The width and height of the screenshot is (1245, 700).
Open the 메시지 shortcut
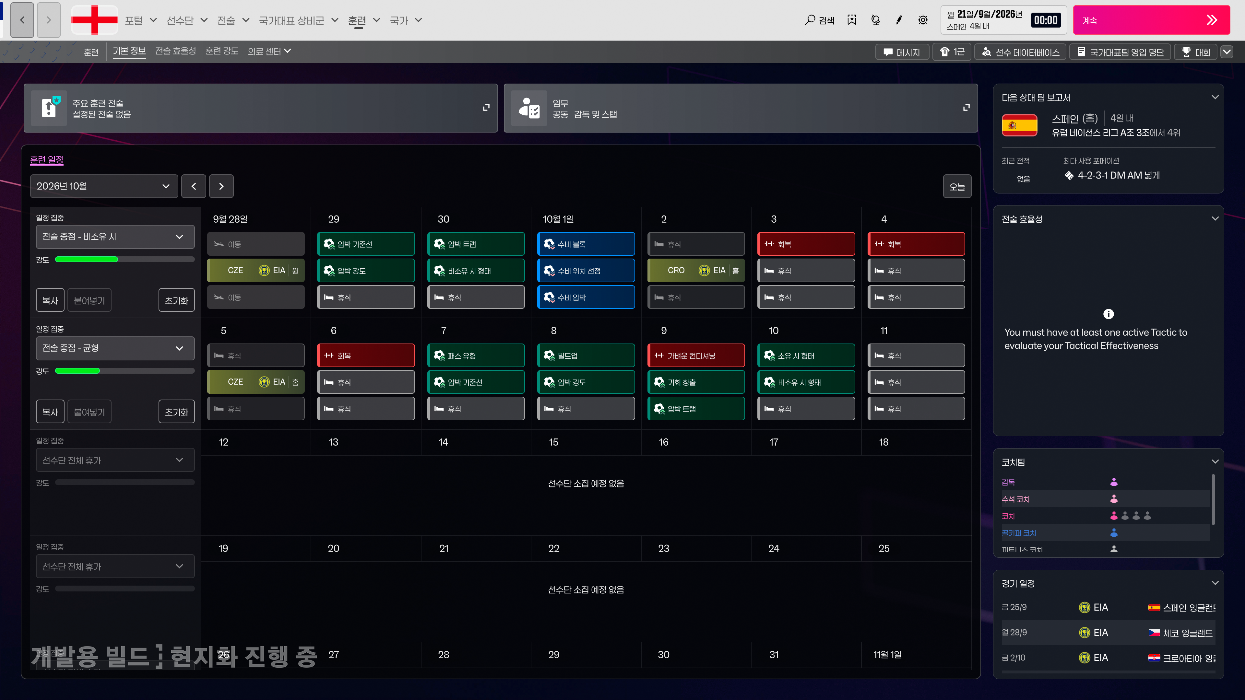click(x=902, y=52)
